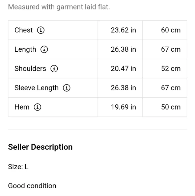The height and width of the screenshot is (196, 195).
Task: Click the 52 cm shoulders value
Action: click(x=171, y=69)
